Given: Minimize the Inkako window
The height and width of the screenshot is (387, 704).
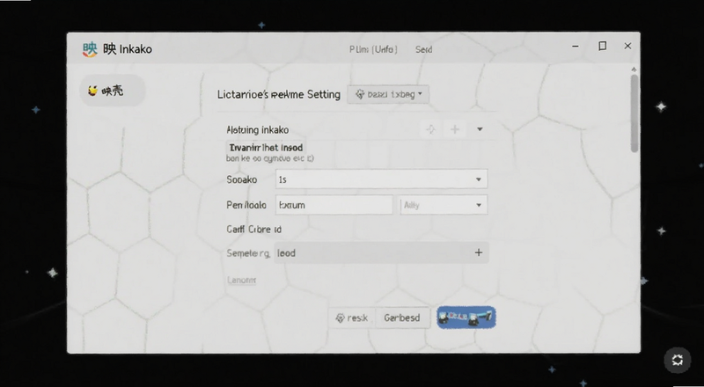Looking at the screenshot, I should click(x=576, y=46).
